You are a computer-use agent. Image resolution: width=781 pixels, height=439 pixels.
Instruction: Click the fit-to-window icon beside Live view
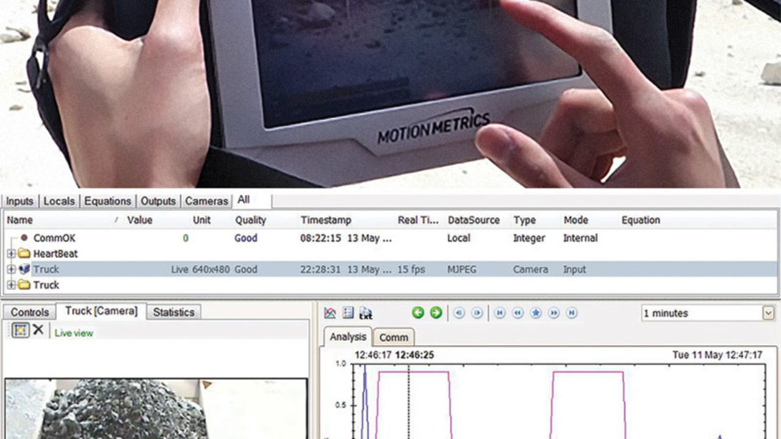tap(20, 330)
